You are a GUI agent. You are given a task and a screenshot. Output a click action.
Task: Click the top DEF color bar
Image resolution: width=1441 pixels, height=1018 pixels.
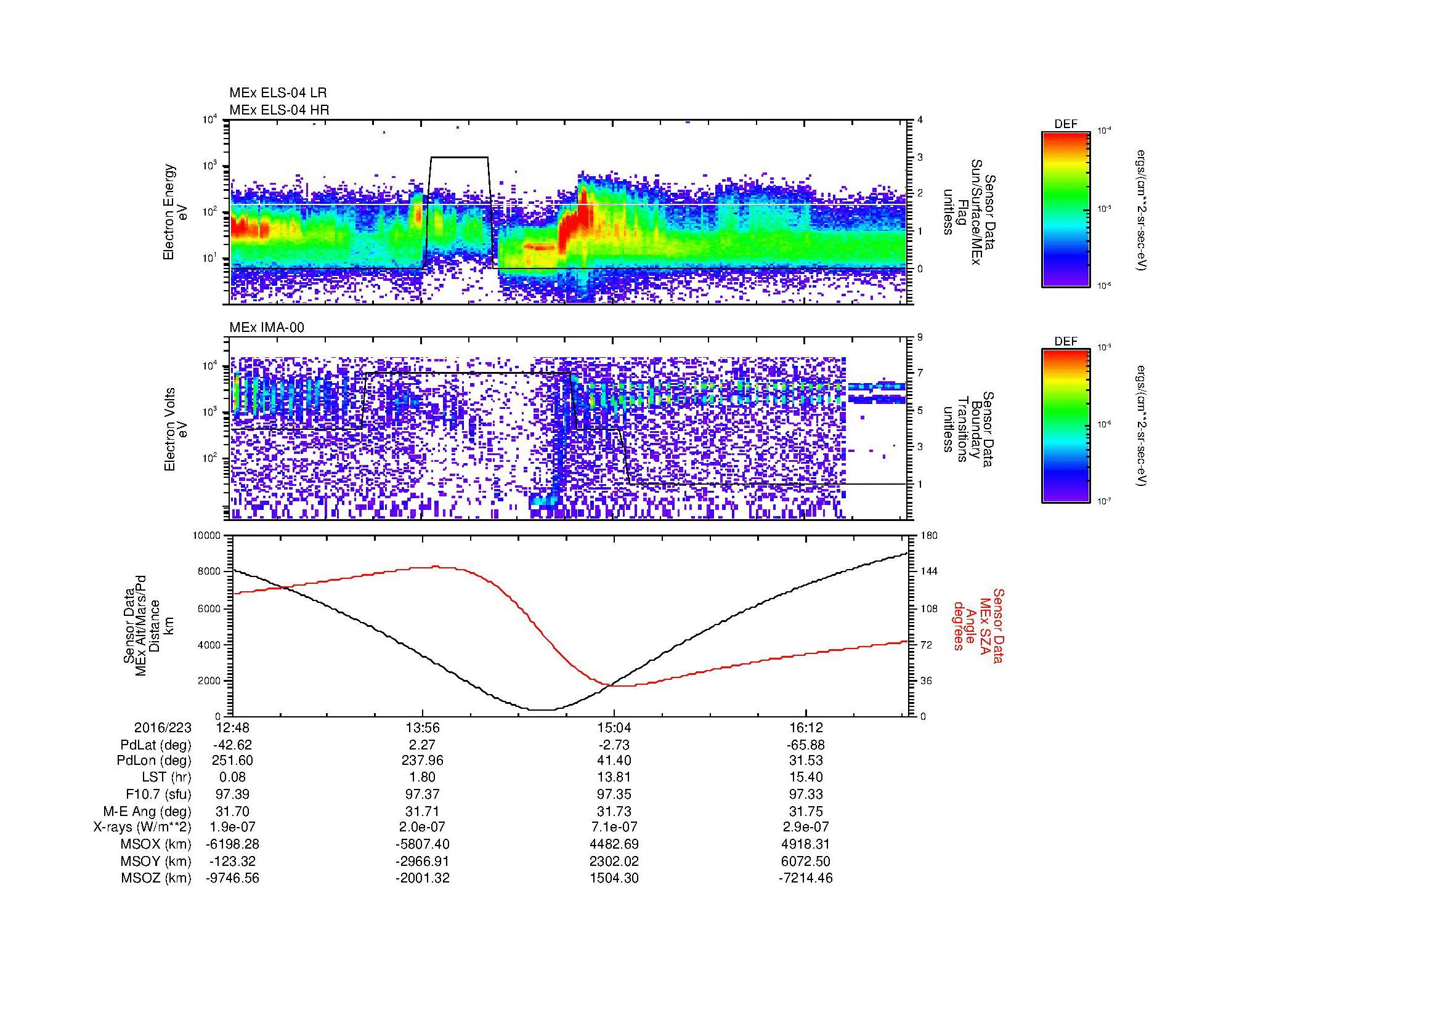1066,209
